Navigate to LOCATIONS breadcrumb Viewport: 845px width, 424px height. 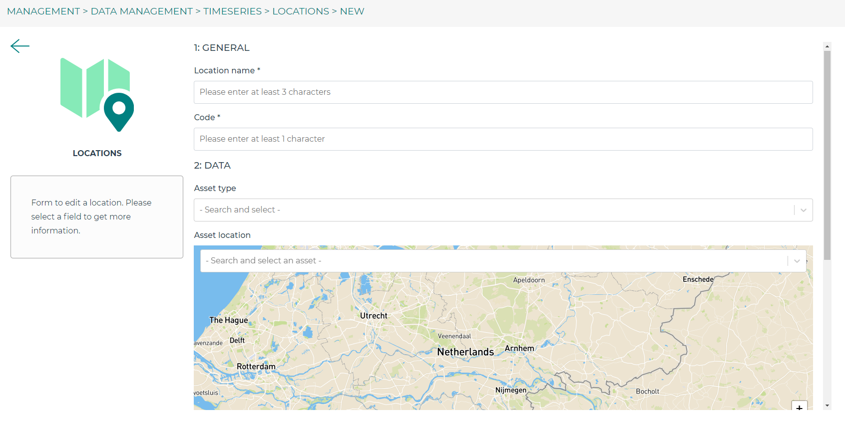(301, 11)
